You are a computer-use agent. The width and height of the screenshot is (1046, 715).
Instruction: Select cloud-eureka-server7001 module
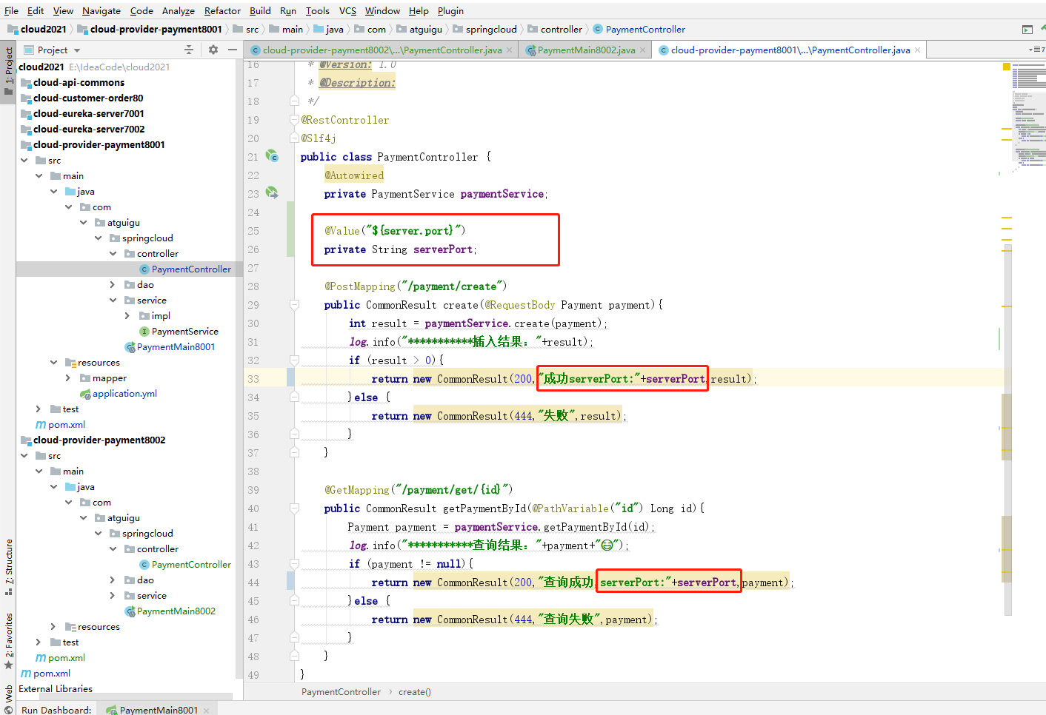tap(89, 113)
